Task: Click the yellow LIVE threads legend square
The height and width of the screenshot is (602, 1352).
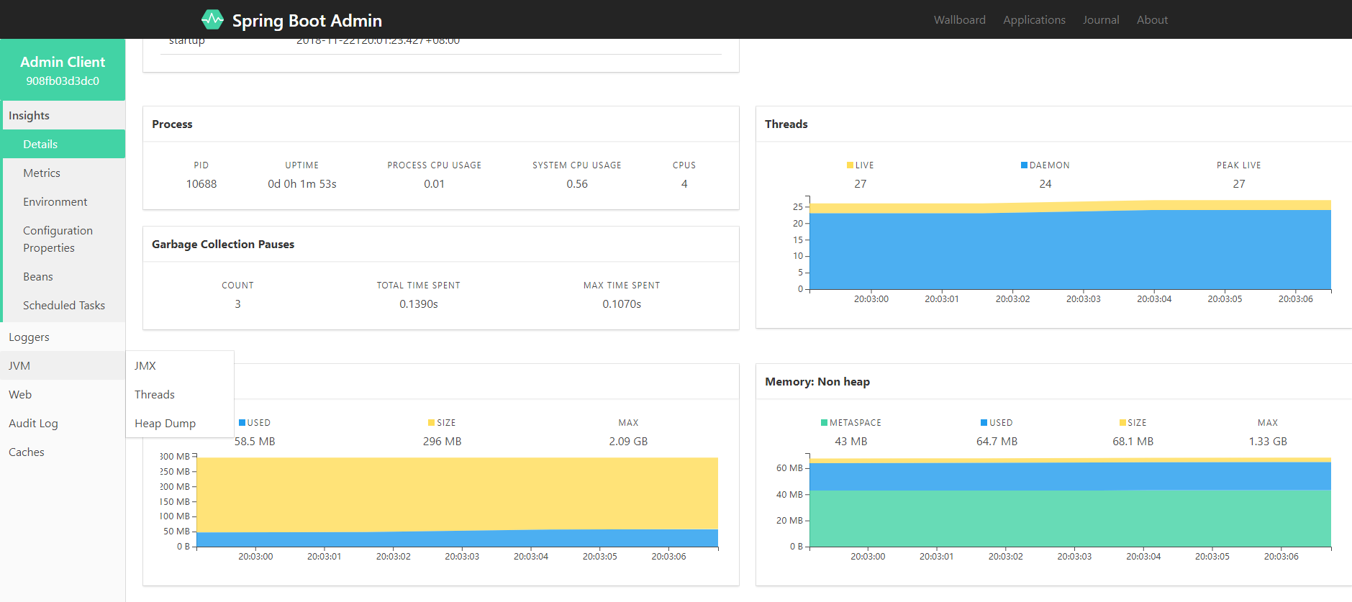Action: (850, 165)
